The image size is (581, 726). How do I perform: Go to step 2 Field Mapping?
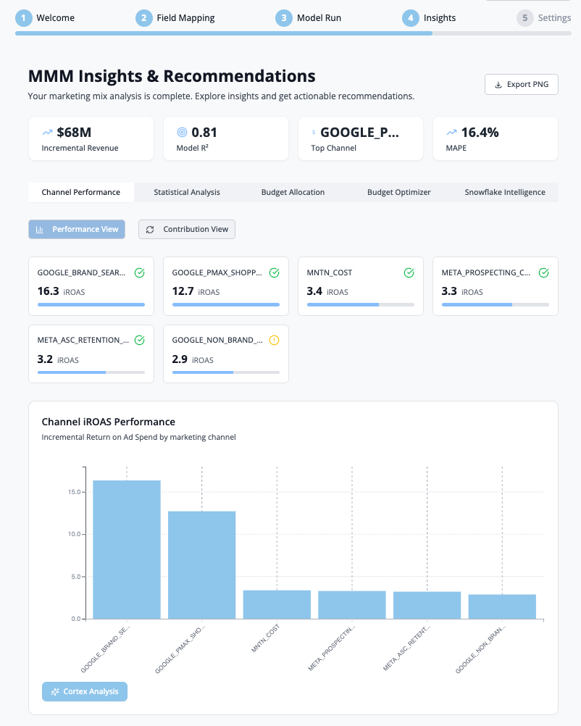(x=176, y=17)
